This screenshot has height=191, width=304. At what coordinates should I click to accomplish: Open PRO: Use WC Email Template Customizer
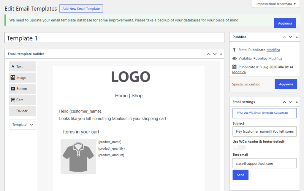click(x=265, y=113)
